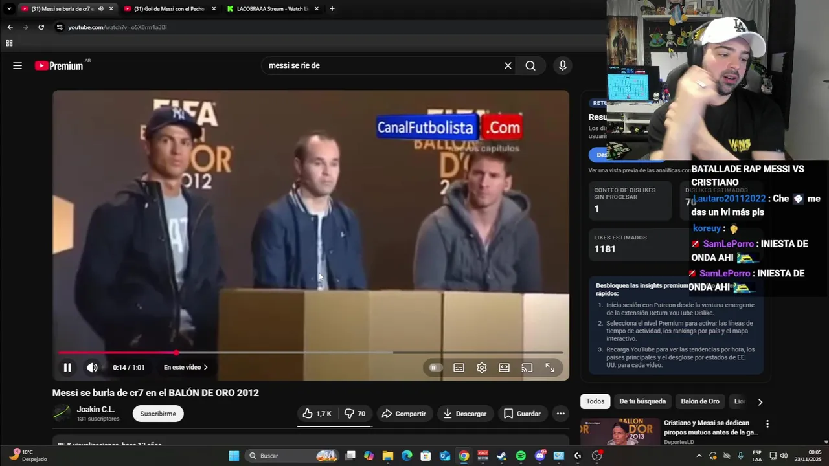Select the 'Balón de Oro' chip

(x=700, y=401)
